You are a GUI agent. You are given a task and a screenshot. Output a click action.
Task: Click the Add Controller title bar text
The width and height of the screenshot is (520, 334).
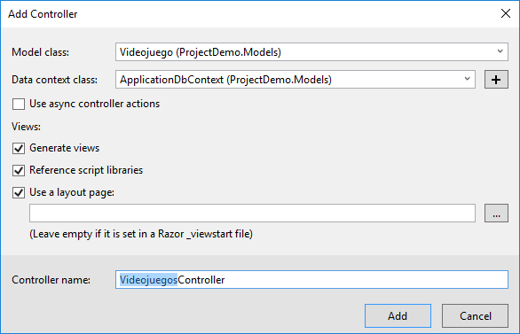point(43,14)
